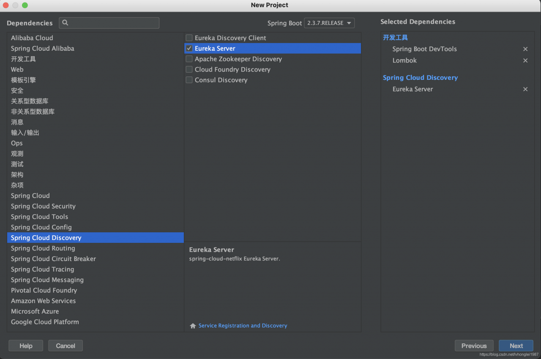Click the Help button

[26, 346]
